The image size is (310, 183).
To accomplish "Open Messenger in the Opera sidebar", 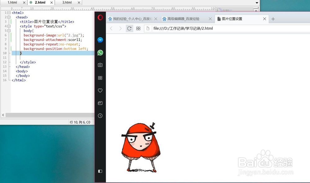I will [x=100, y=40].
